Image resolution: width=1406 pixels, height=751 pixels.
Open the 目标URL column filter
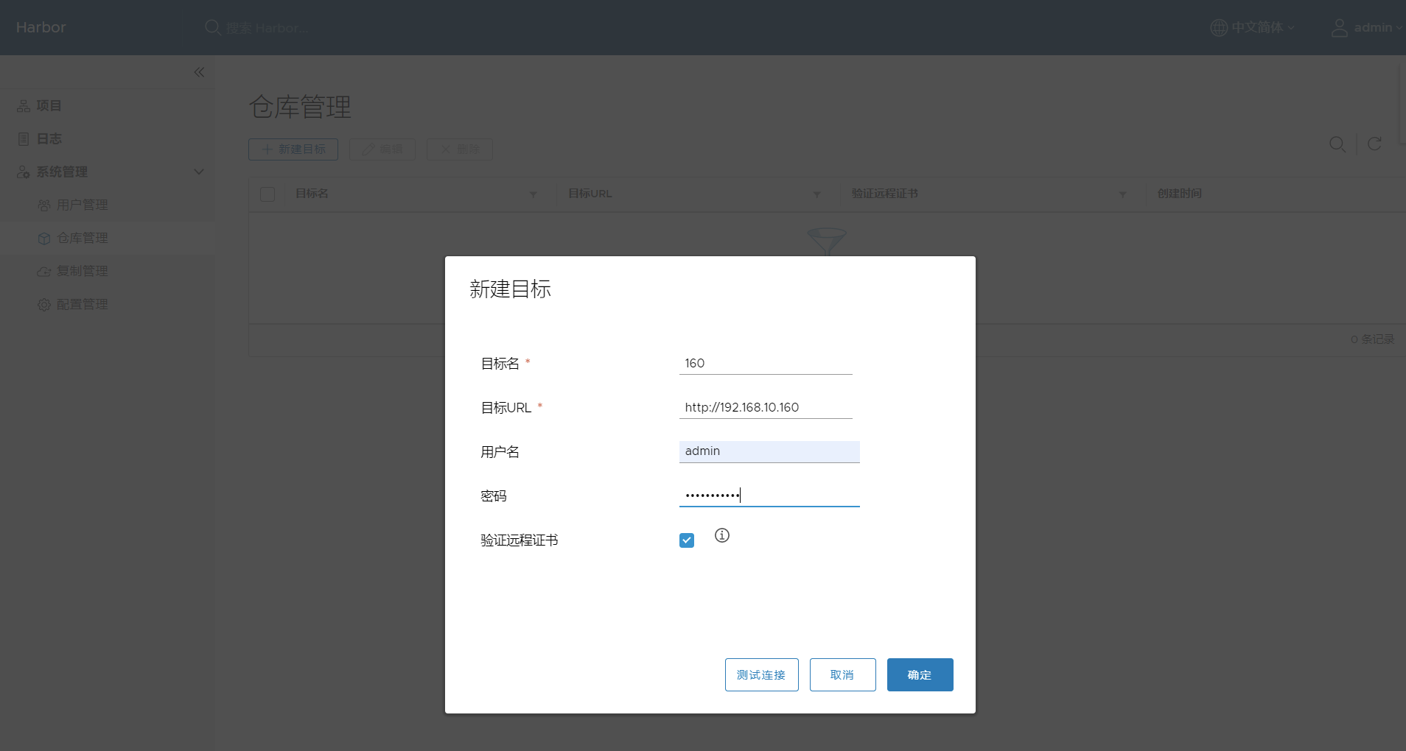pyautogui.click(x=816, y=194)
